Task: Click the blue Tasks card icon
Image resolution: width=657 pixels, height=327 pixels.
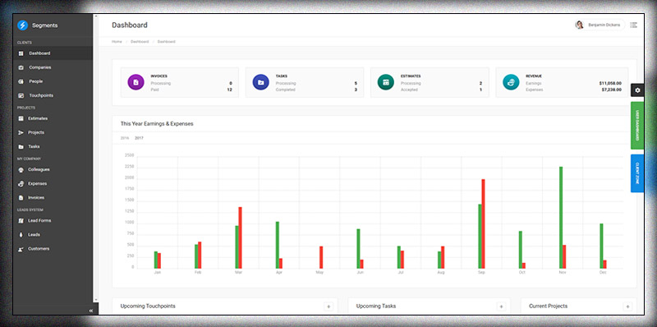Action: point(260,82)
